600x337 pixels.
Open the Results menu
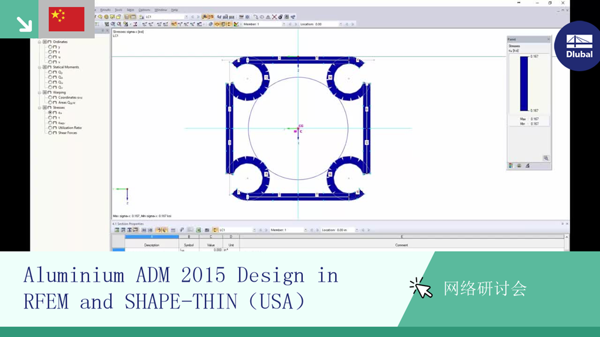(x=105, y=10)
